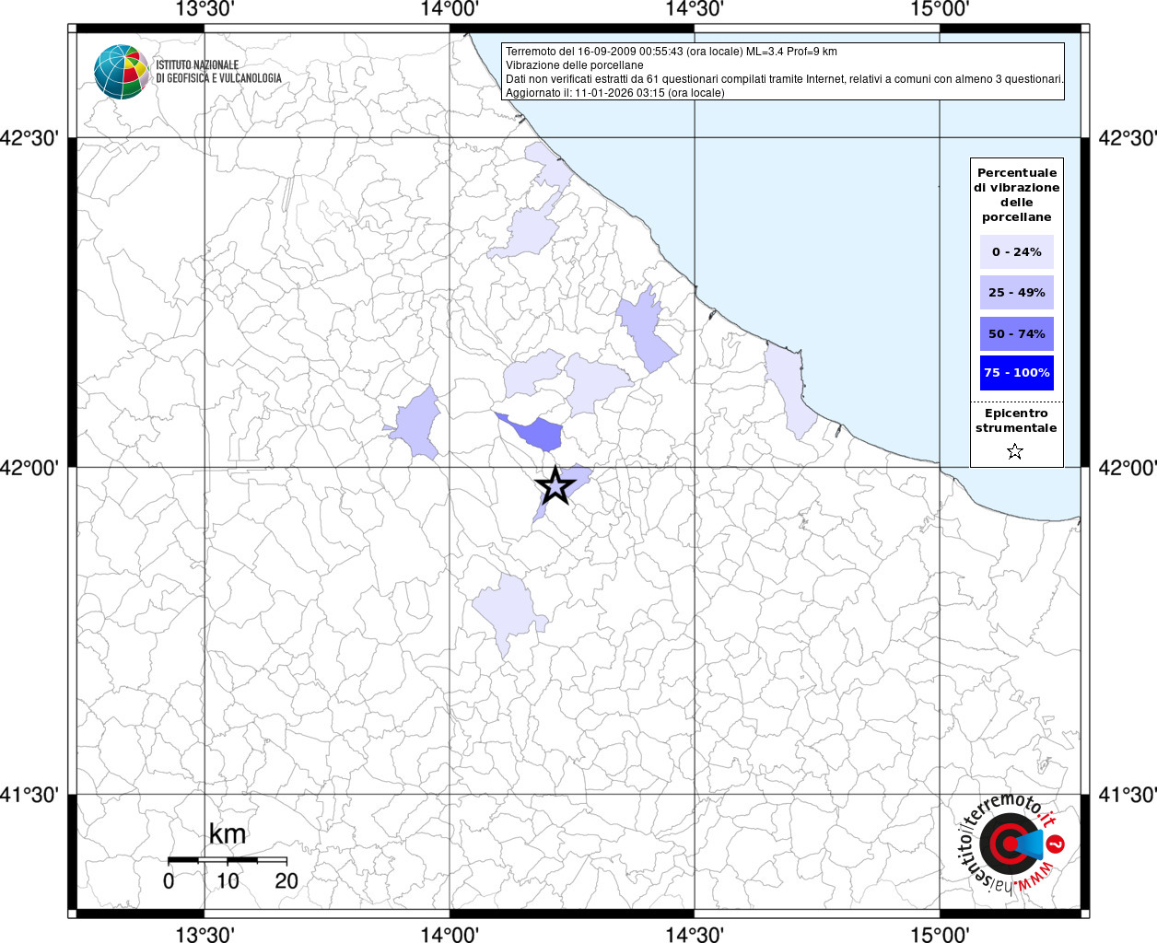1157x943 pixels.
Task: Click the bottom axis label 14°00'
Action: pyautogui.click(x=450, y=935)
